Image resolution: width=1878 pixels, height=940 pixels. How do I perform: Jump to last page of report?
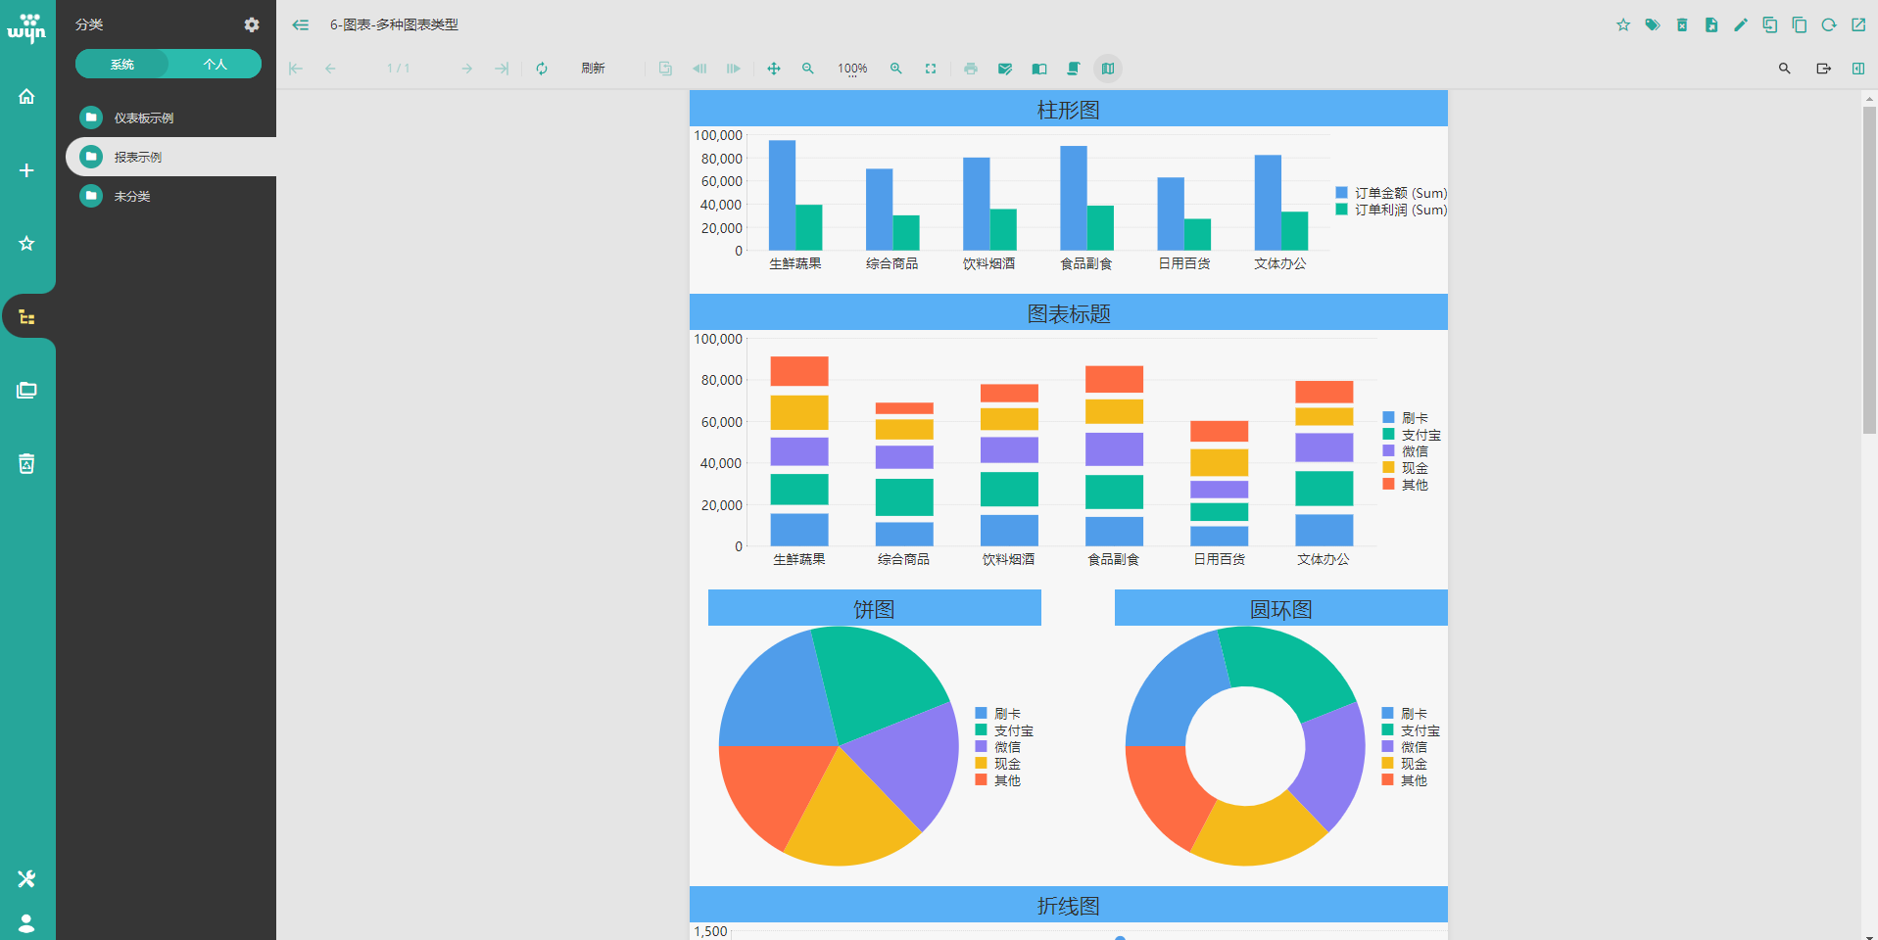pos(502,69)
